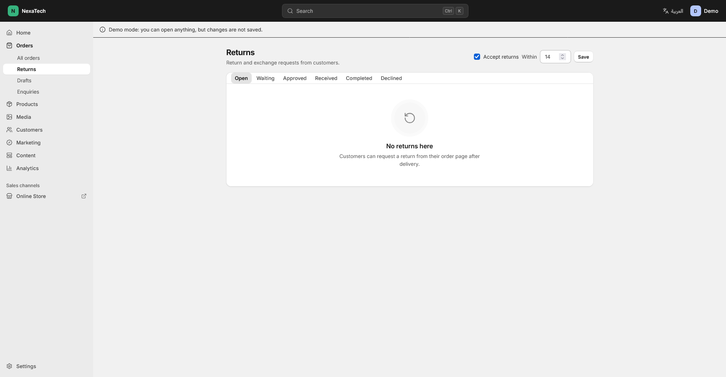Click the search magnifier icon
Viewport: 726px width, 377px height.
pyautogui.click(x=290, y=11)
